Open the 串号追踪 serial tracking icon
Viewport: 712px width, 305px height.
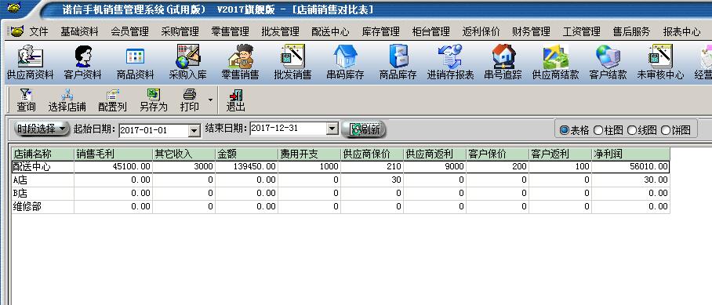pos(503,62)
